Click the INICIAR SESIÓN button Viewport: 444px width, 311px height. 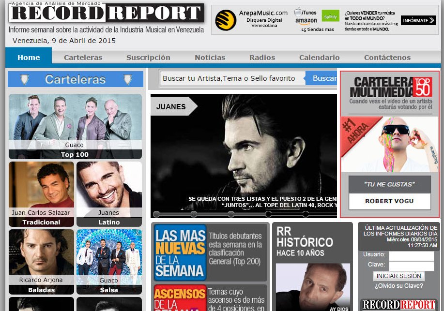pyautogui.click(x=398, y=276)
